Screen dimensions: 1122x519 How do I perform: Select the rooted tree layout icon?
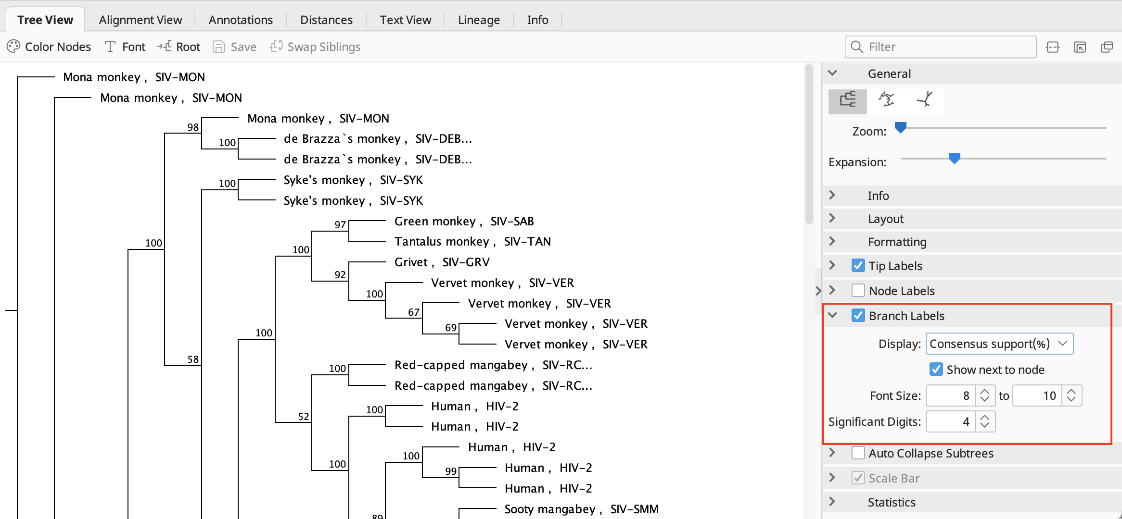[847, 100]
